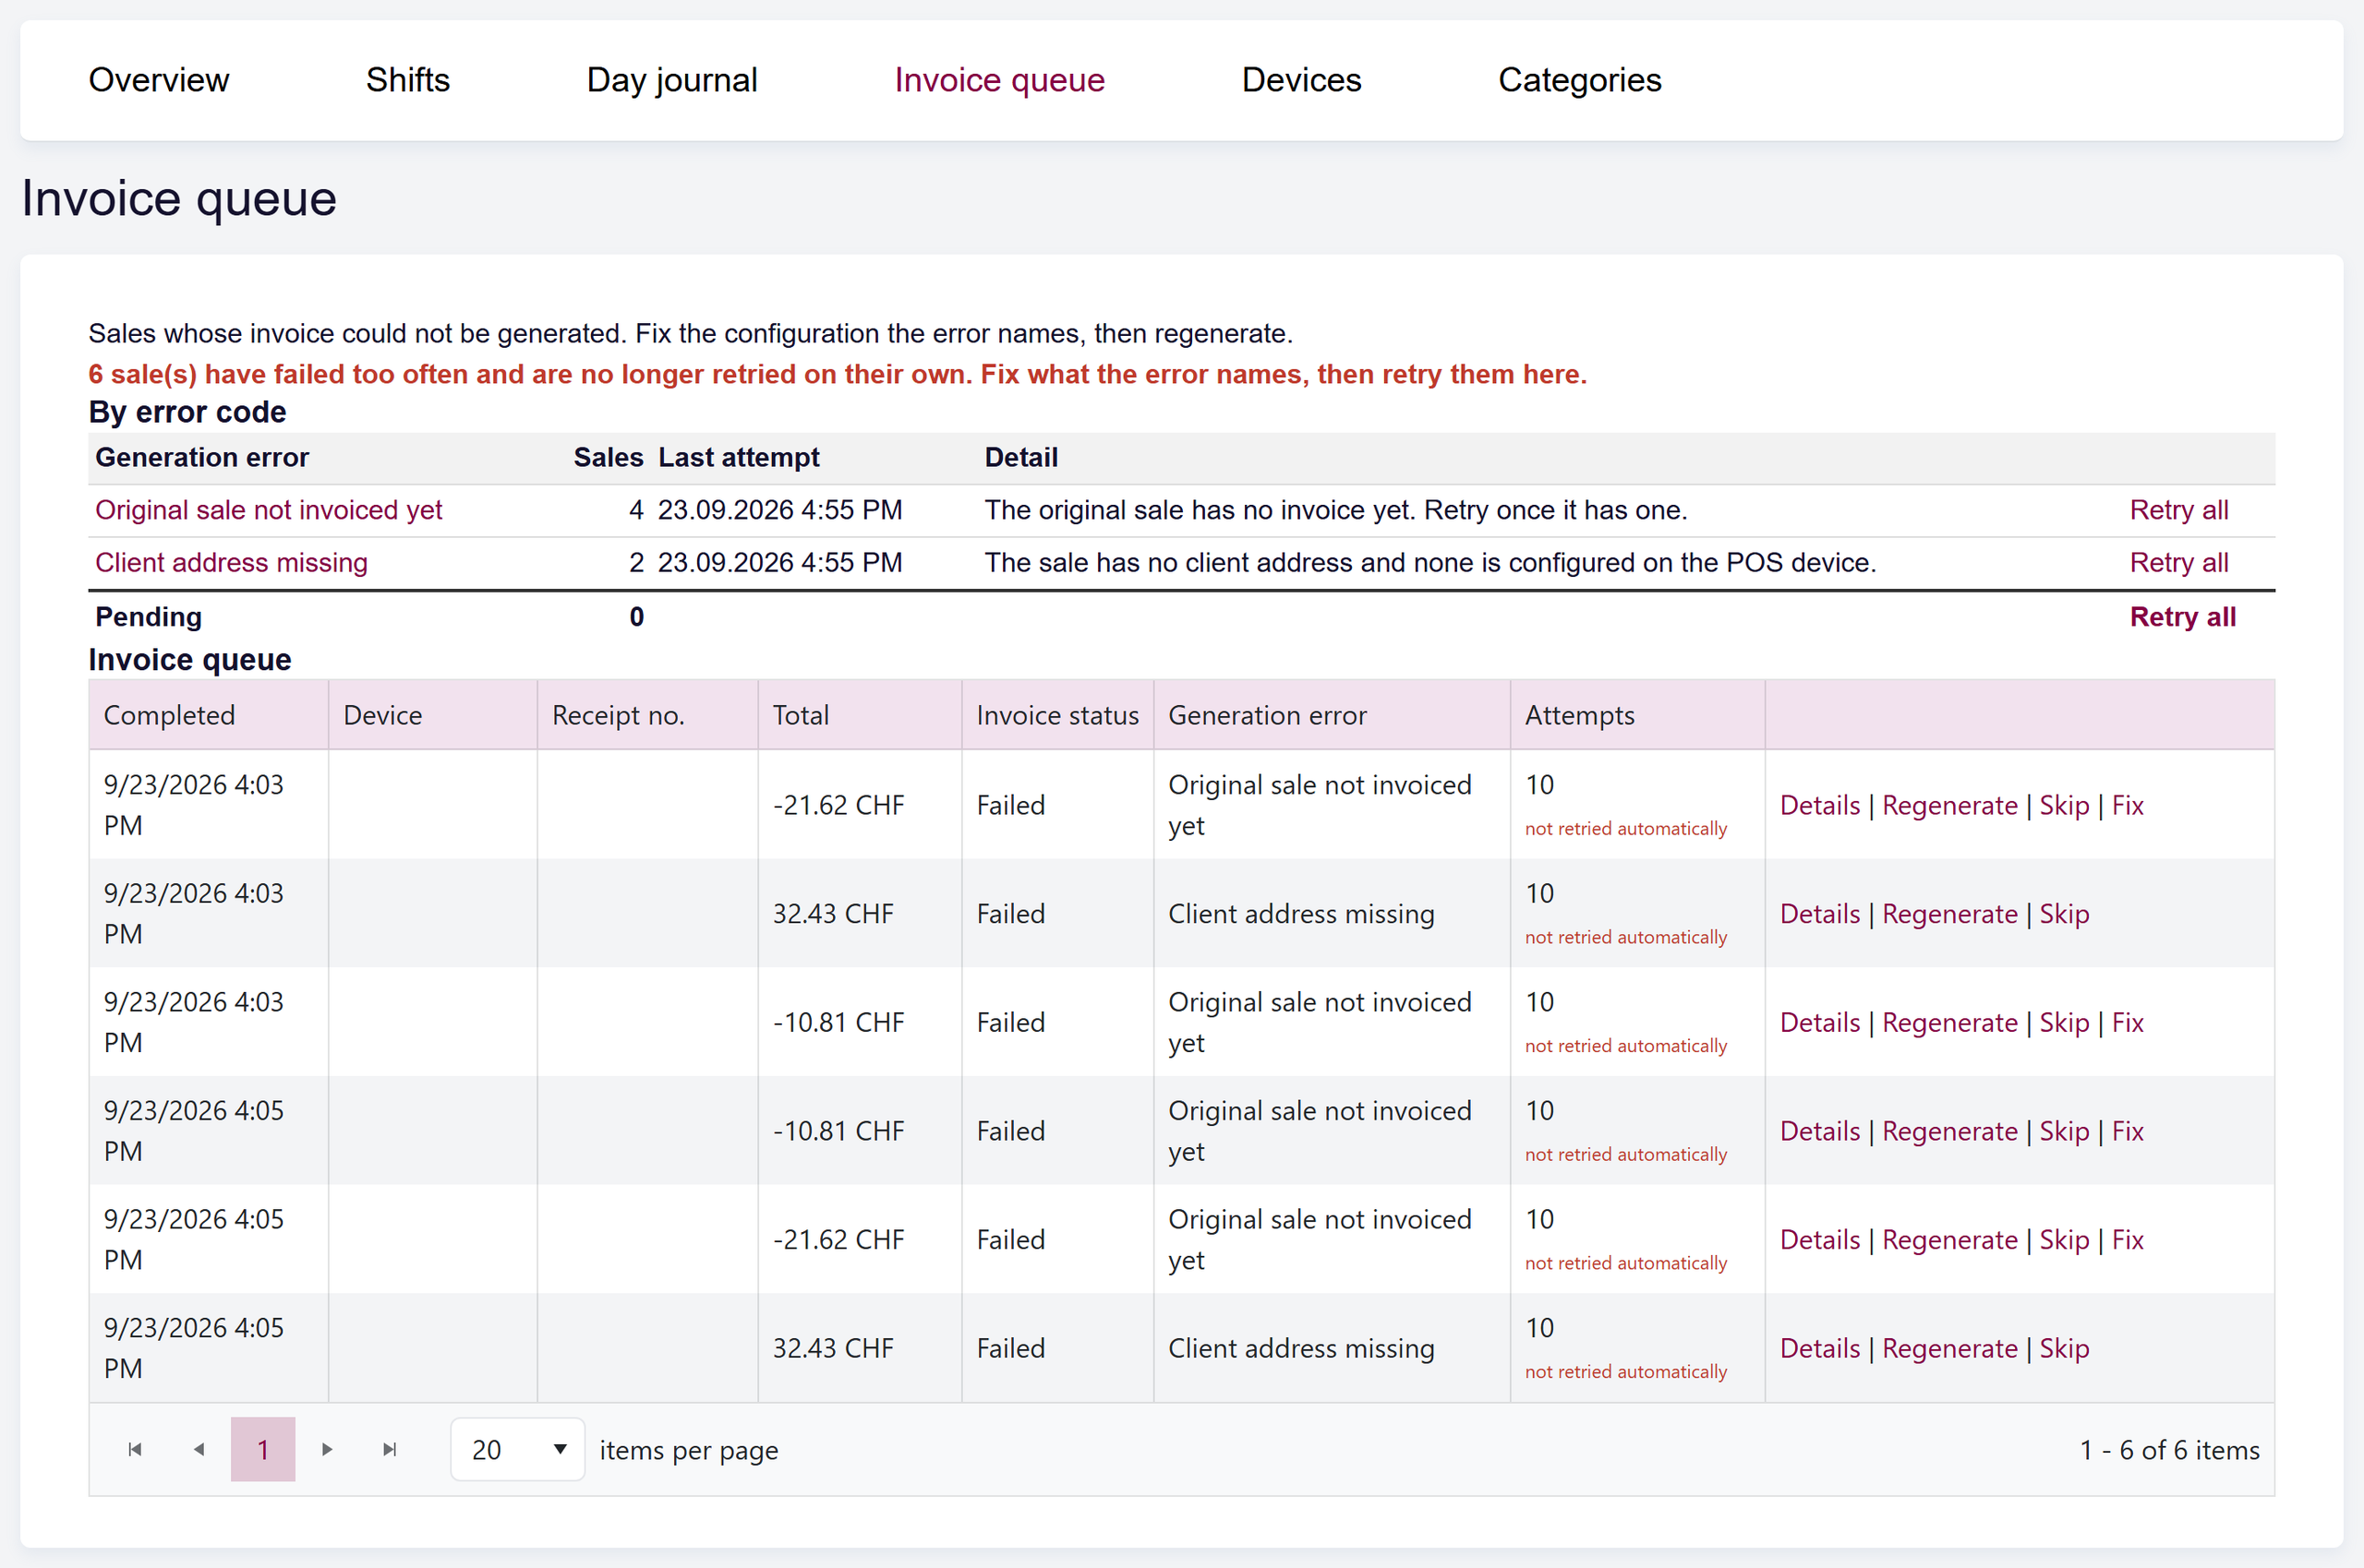
Task: Open 'Client address missing' error link
Action: (231, 562)
